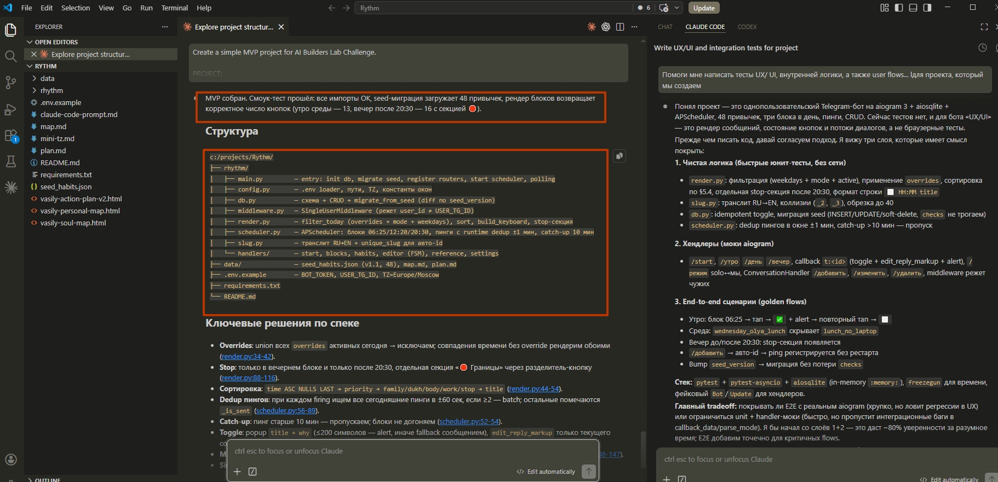Toggle primary side bar visibility
Viewport: 998px width, 482px height.
pos(899,8)
